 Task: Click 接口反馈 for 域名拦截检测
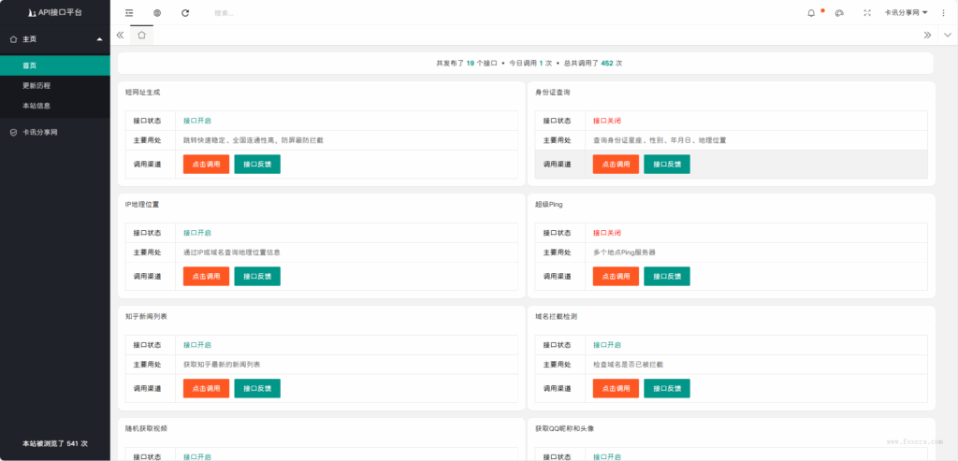point(667,388)
